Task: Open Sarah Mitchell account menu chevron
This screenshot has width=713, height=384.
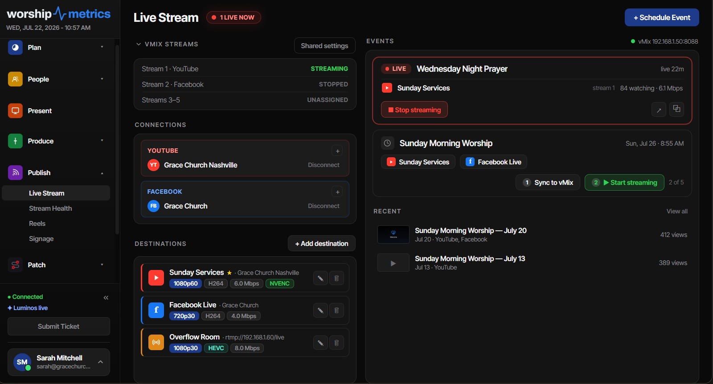Action: [x=101, y=362]
